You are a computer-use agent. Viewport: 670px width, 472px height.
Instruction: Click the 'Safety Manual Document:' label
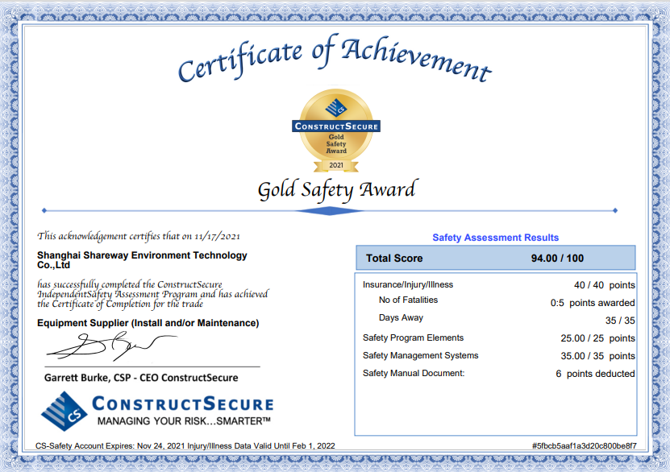click(x=413, y=374)
